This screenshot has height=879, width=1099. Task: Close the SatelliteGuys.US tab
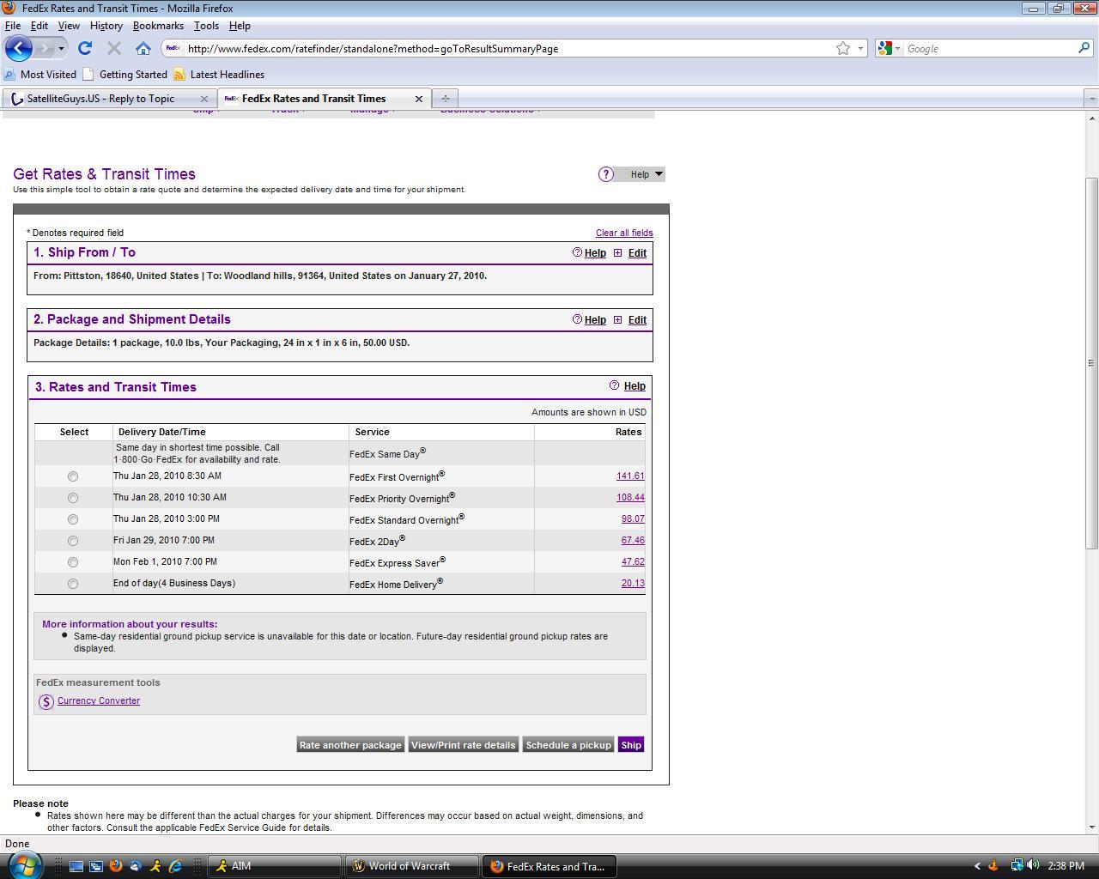click(203, 99)
